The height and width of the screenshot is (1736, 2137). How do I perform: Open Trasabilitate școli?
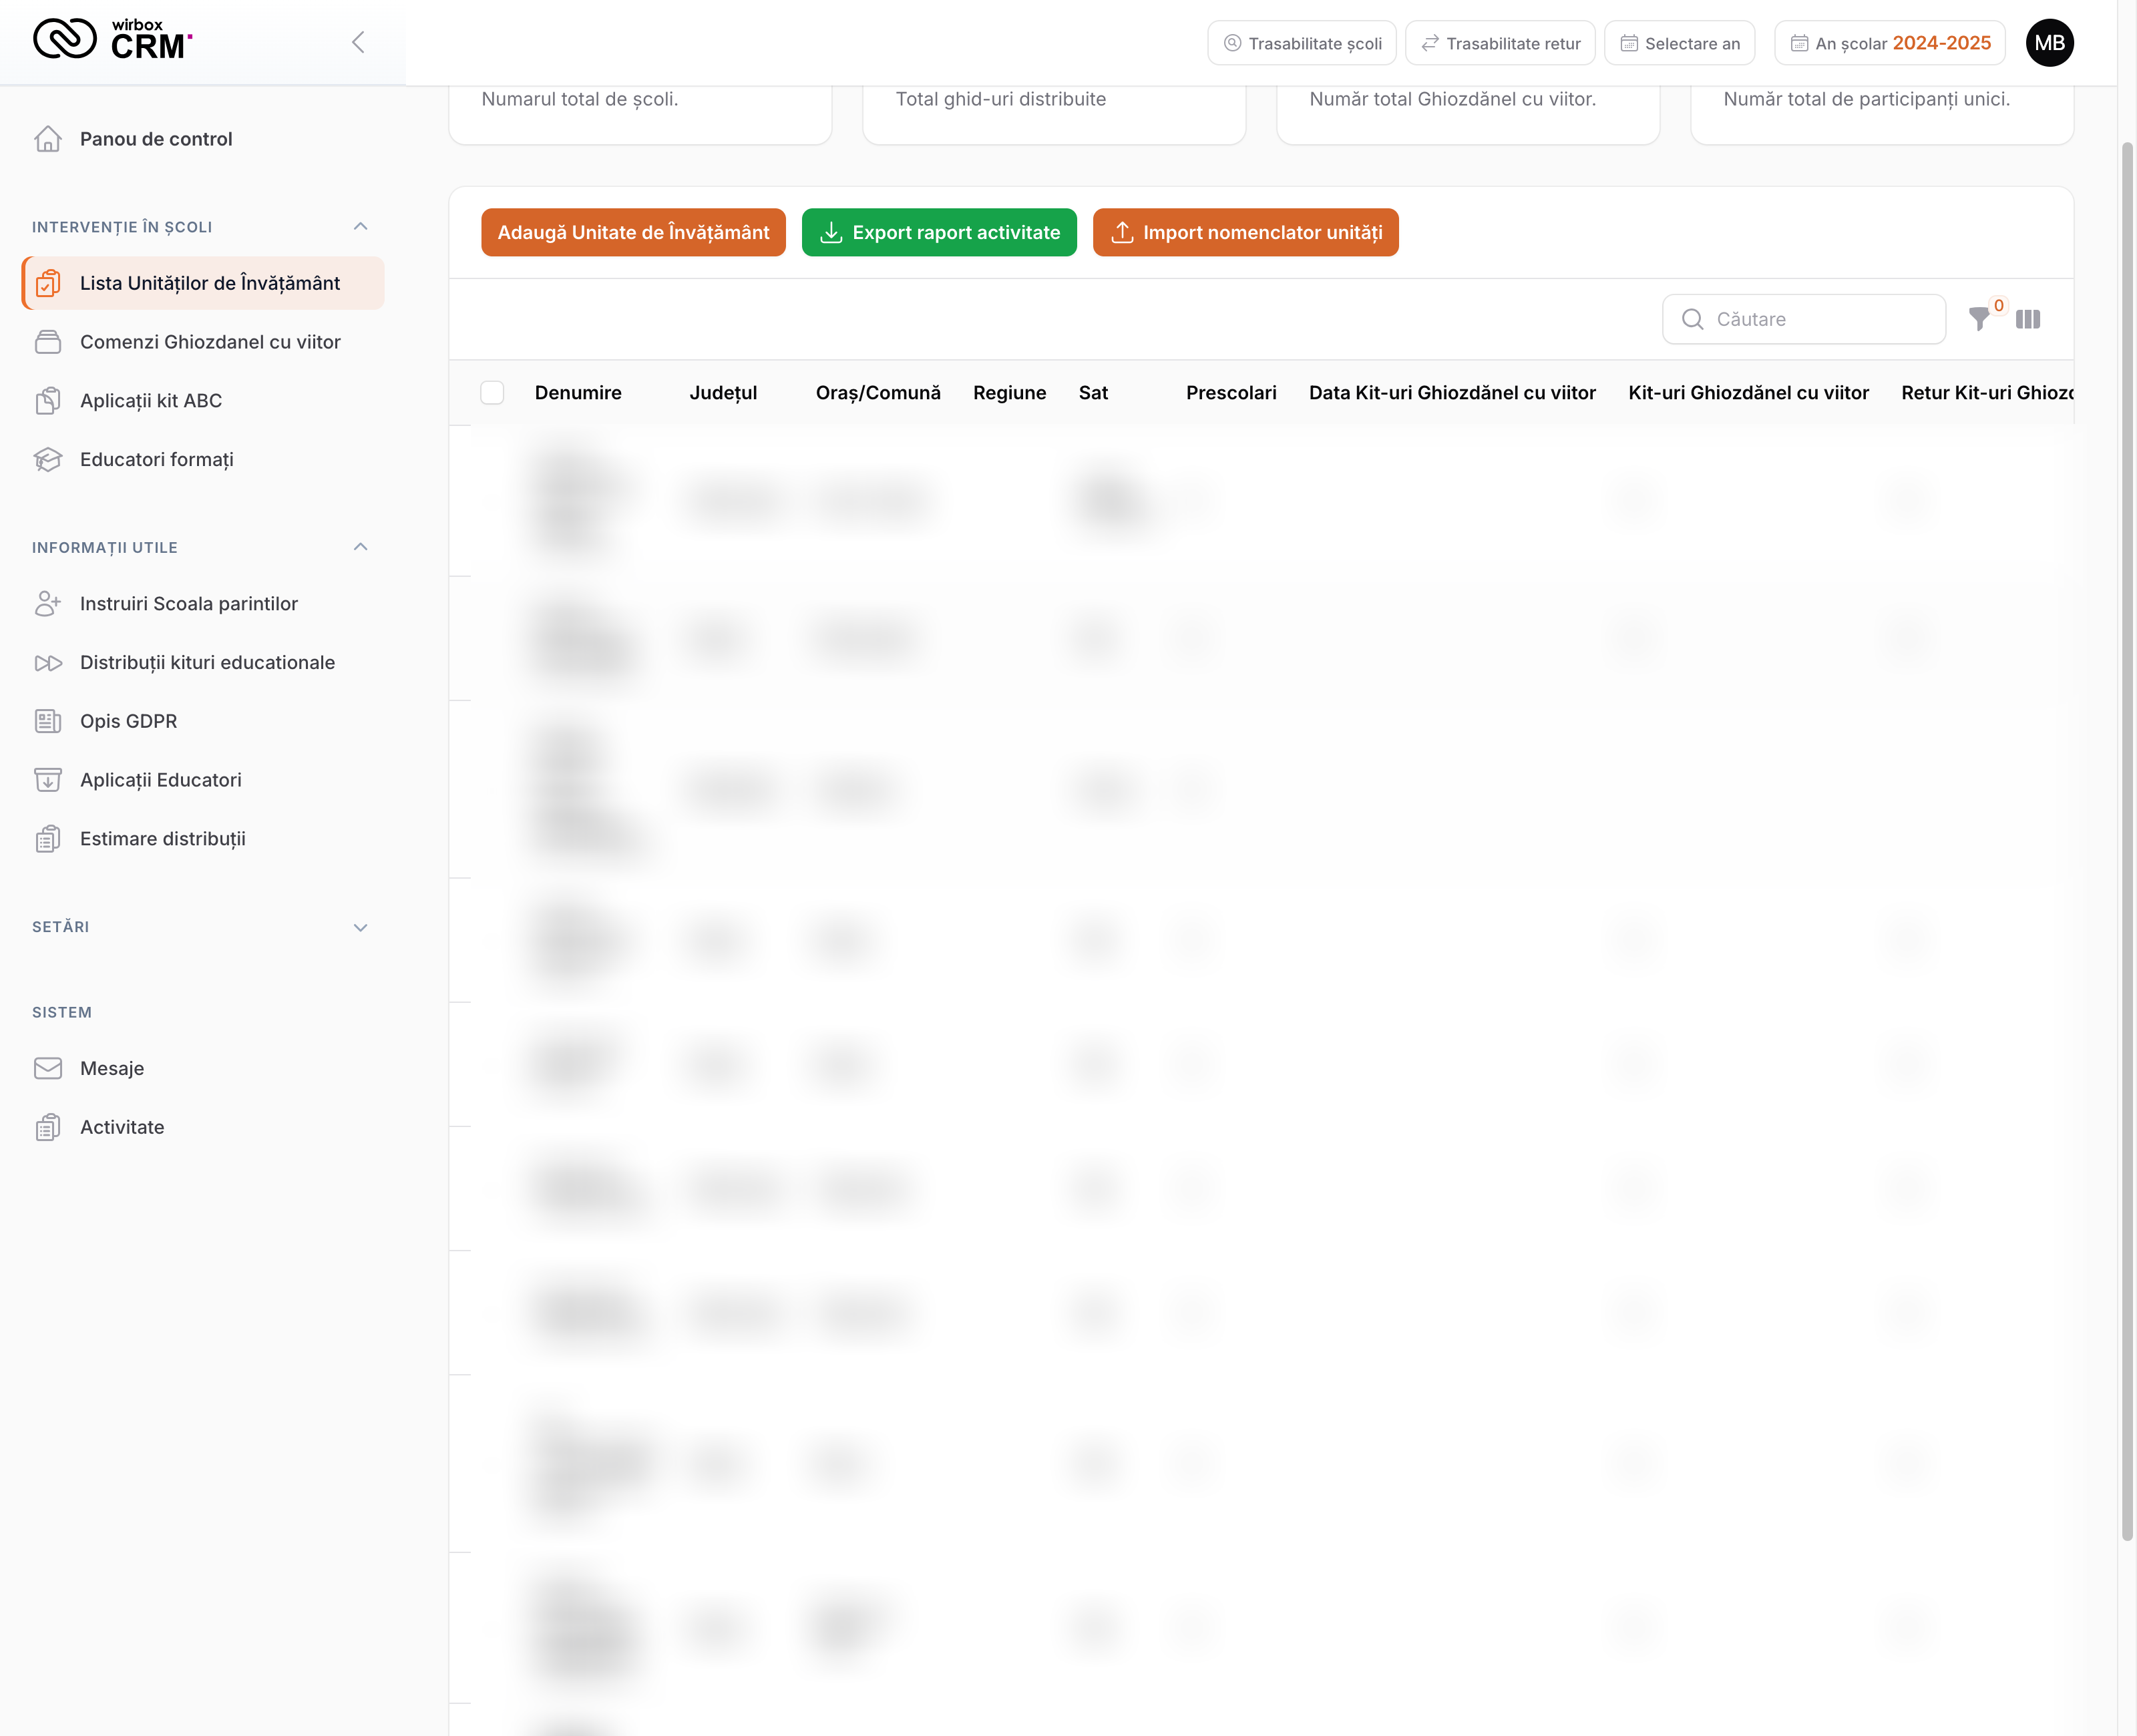[1301, 43]
